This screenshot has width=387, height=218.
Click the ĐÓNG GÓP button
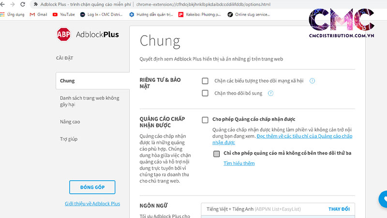pos(92,187)
